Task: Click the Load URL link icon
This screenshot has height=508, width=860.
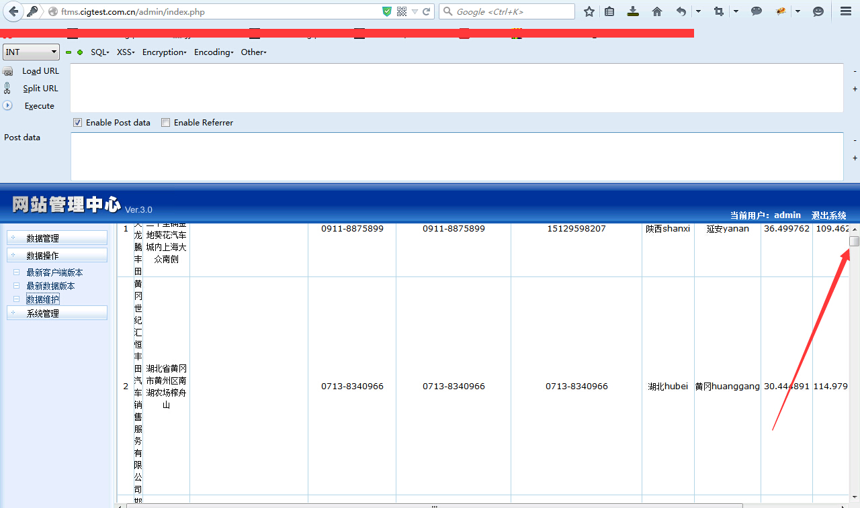Action: (8, 71)
